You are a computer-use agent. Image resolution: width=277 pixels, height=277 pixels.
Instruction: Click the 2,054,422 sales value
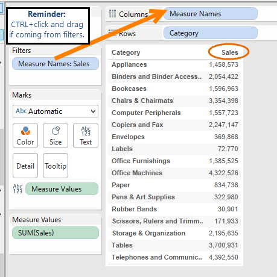point(223,76)
